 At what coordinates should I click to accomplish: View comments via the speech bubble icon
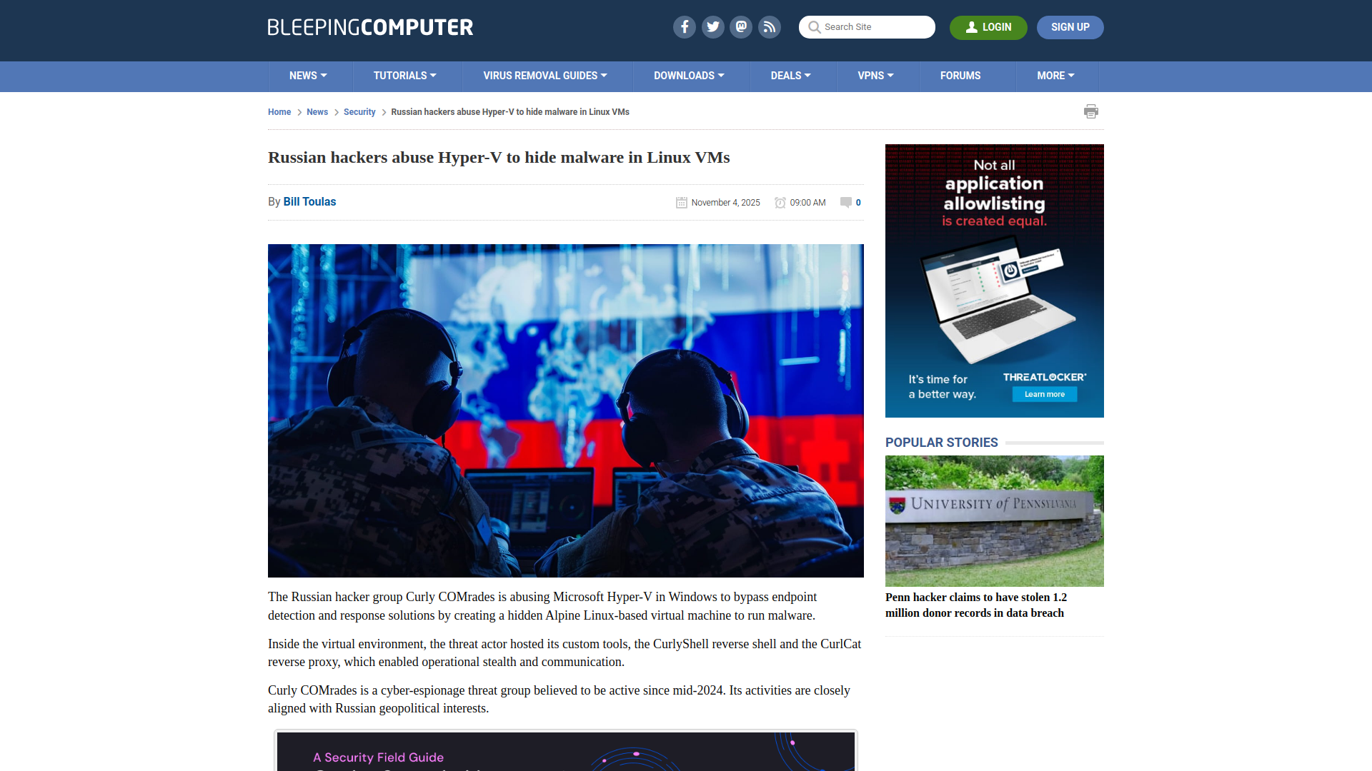pyautogui.click(x=845, y=203)
